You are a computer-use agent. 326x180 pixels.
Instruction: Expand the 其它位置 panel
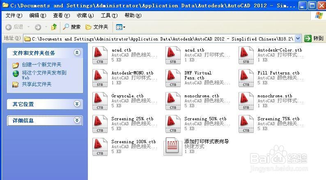tap(77, 104)
